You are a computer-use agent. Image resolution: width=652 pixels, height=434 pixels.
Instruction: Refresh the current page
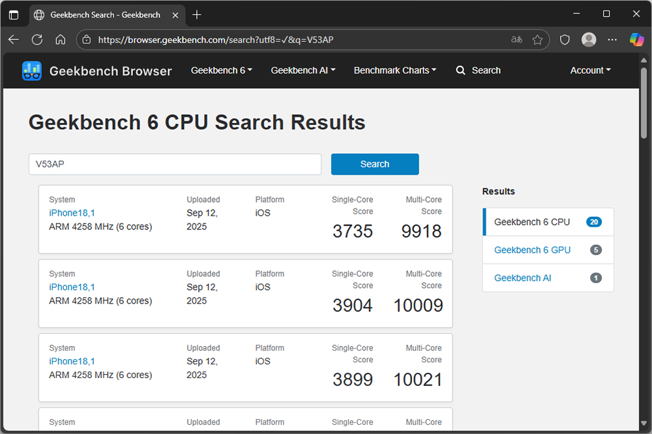point(37,40)
